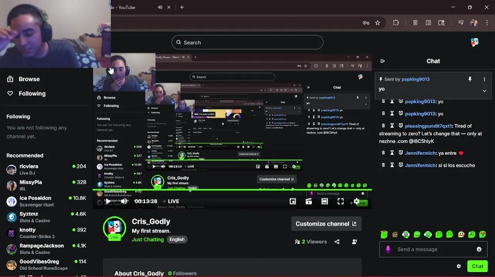Open recommended channel MissyPla
495x277 pixels.
(46, 185)
